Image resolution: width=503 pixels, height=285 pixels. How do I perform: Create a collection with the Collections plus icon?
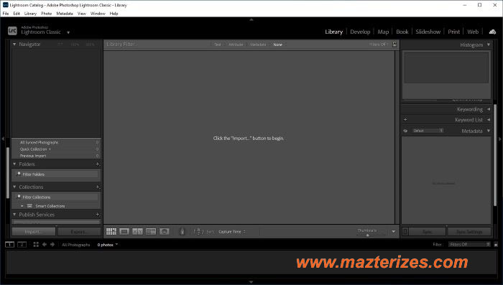pyautogui.click(x=98, y=187)
